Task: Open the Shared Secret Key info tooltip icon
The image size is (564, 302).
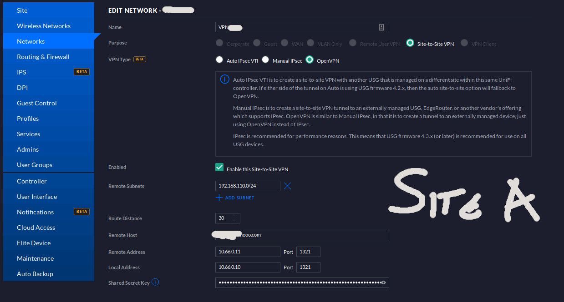Action: (155, 282)
